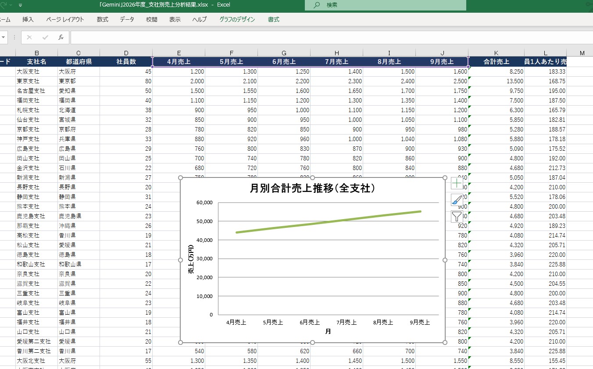Open the 挿入 ribbon tab
Viewport: 593px width, 369px height.
[28, 19]
